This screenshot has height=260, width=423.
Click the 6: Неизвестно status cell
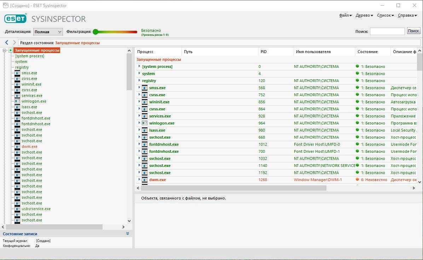click(x=374, y=180)
